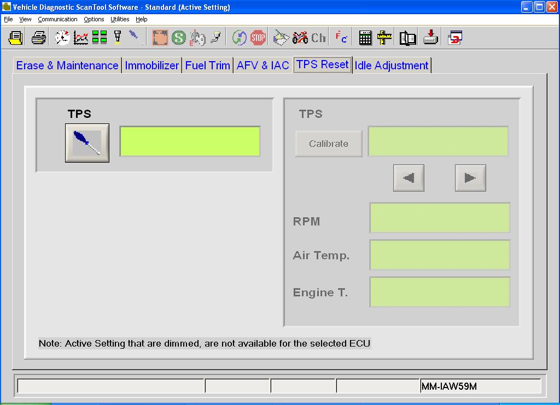Open the Utilities menu
Image resolution: width=560 pixels, height=405 pixels.
120,19
